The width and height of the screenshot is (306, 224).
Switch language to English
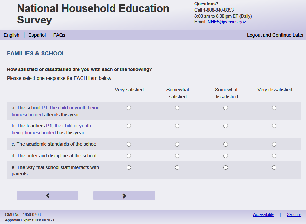(x=12, y=35)
